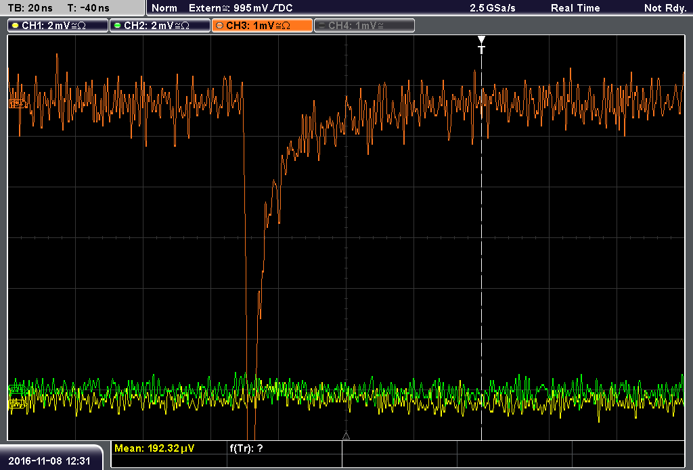Click the Real Time acquisition mode label
Image resolution: width=693 pixels, height=470 pixels.
coord(575,8)
